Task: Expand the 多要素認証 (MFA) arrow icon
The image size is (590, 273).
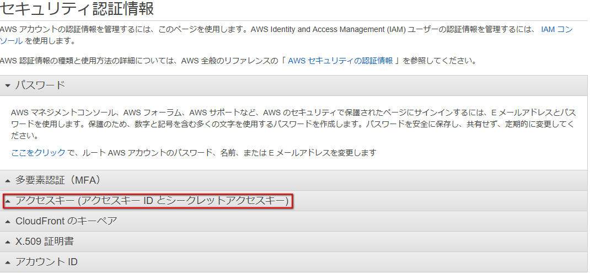Action: pyautogui.click(x=8, y=180)
